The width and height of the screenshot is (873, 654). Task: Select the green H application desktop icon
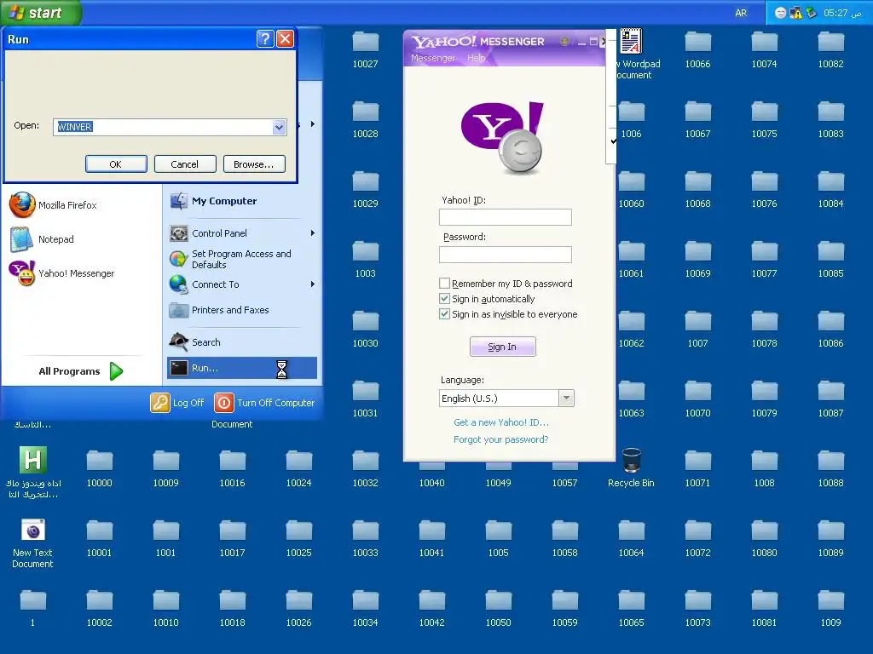[33, 472]
